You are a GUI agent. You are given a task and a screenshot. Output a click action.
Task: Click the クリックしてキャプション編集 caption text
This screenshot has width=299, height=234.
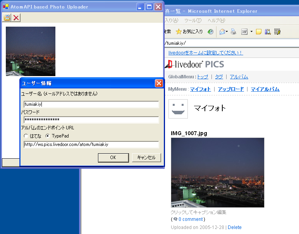coord(198,212)
